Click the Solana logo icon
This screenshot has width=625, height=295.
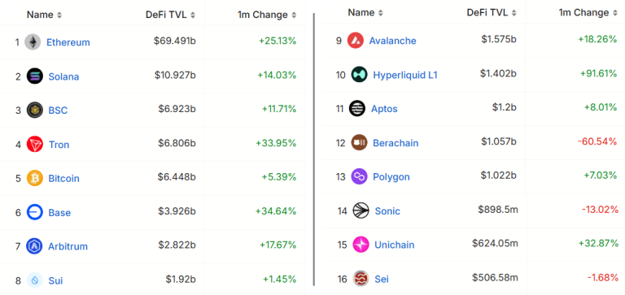(x=35, y=76)
